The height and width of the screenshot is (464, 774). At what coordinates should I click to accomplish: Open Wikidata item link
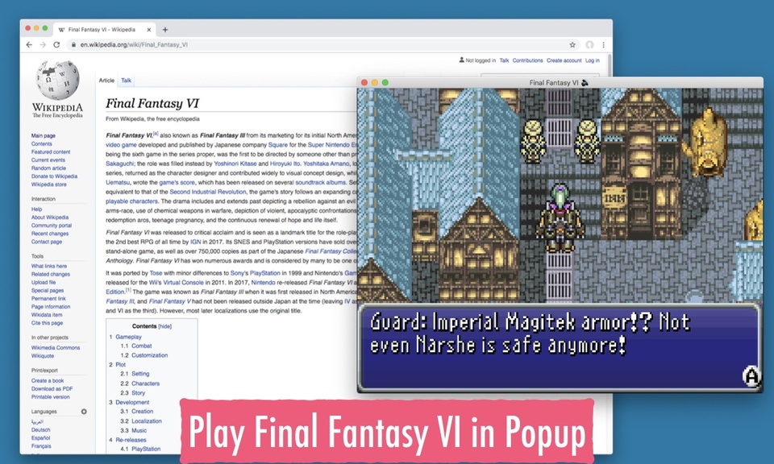click(47, 315)
